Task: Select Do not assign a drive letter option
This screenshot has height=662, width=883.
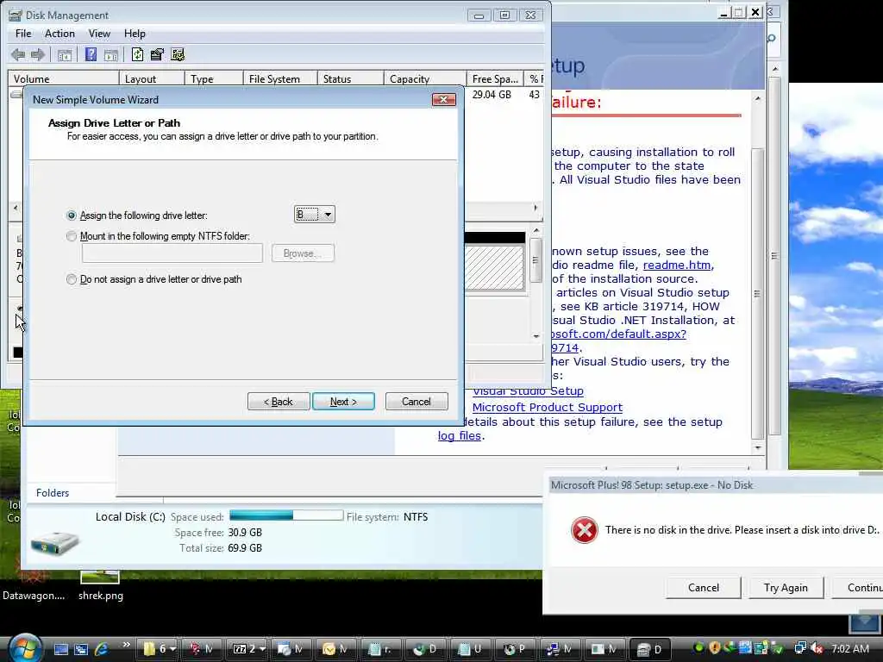Action: pos(72,279)
